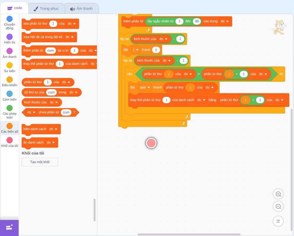Image resolution: width=294 pixels, height=236 pixels.
Task: Open the Các phép toán category
Action: 10,112
